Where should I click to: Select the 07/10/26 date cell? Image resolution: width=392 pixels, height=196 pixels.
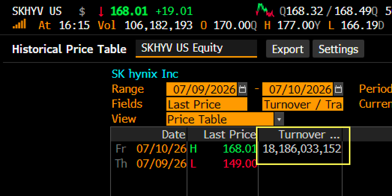point(161,149)
